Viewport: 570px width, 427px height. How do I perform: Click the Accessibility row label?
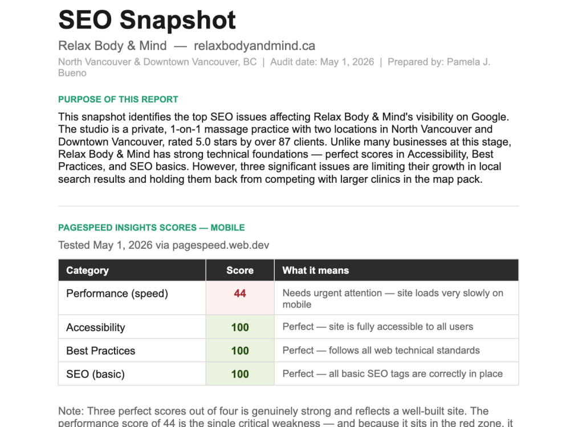pyautogui.click(x=96, y=327)
